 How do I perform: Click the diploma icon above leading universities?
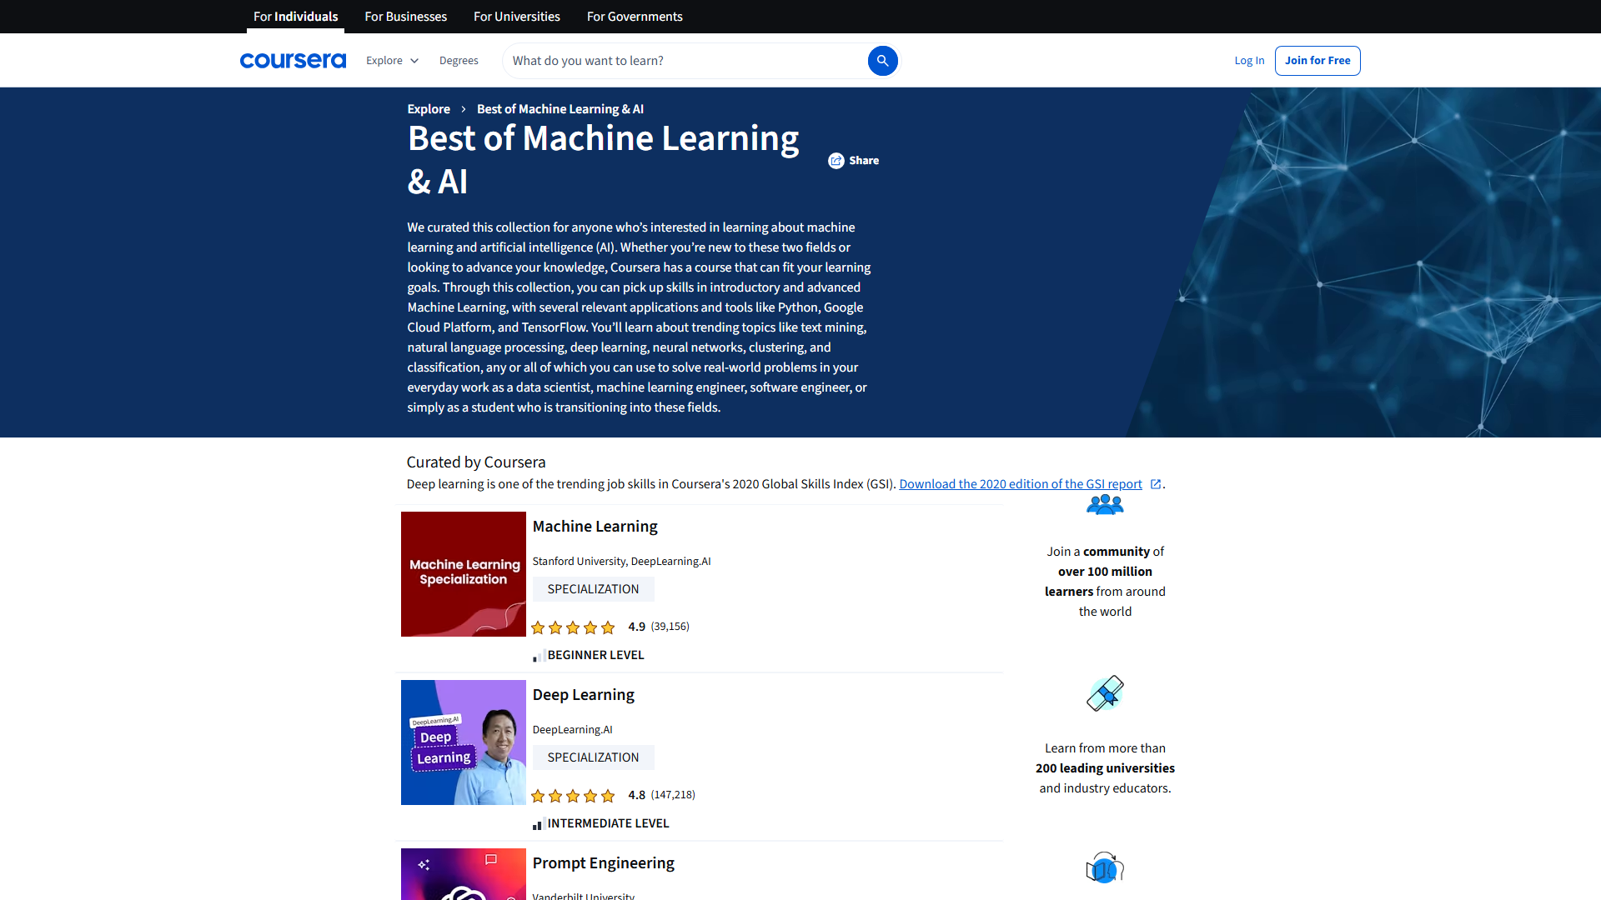[1105, 693]
